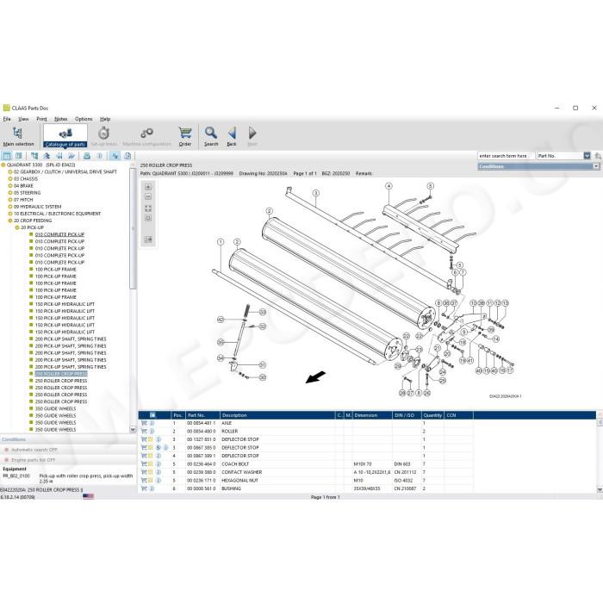Go to previous page double-arrow icon
Image resolution: width=603 pixels, height=603 pixels.
tap(59, 156)
